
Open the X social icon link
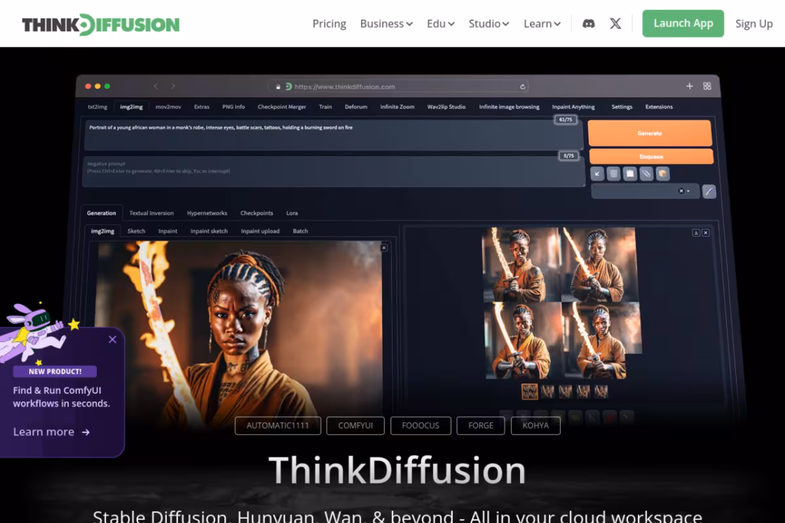[x=616, y=24]
